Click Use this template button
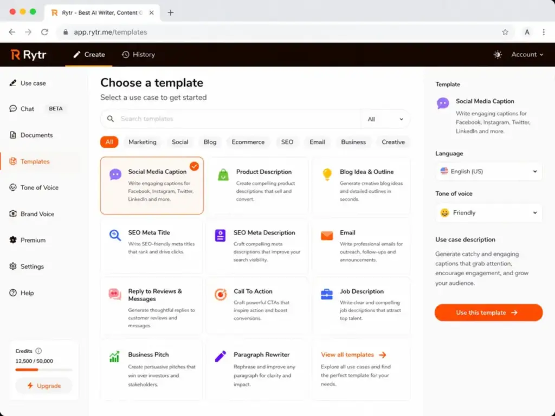Viewport: 555px width, 416px height. coord(488,313)
